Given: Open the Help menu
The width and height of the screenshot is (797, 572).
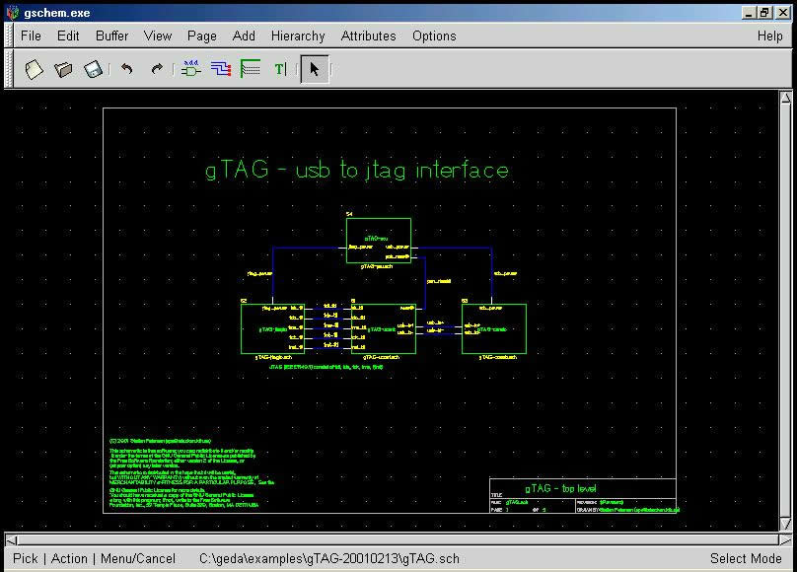Looking at the screenshot, I should [770, 36].
